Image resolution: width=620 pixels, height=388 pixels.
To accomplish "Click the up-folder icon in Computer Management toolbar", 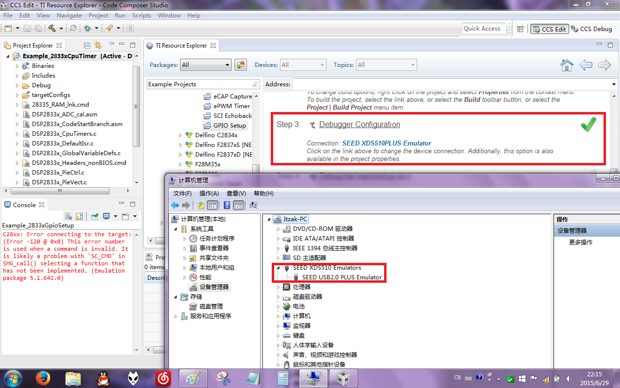I will (x=201, y=205).
